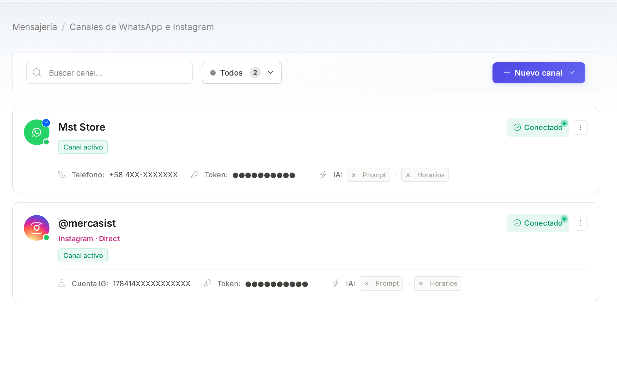
Task: Click the count badge 2 in Todos filter
Action: pyautogui.click(x=255, y=73)
